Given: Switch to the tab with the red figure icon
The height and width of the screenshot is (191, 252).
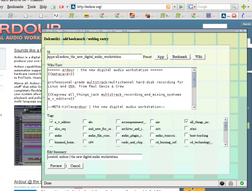Looking at the screenshot, I should click(x=150, y=16).
